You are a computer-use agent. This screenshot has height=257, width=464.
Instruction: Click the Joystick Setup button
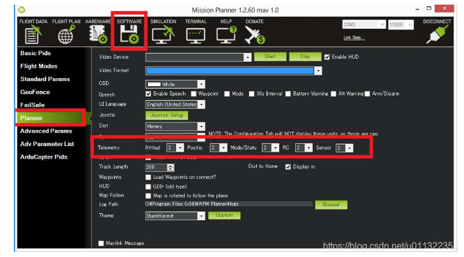pyautogui.click(x=166, y=116)
